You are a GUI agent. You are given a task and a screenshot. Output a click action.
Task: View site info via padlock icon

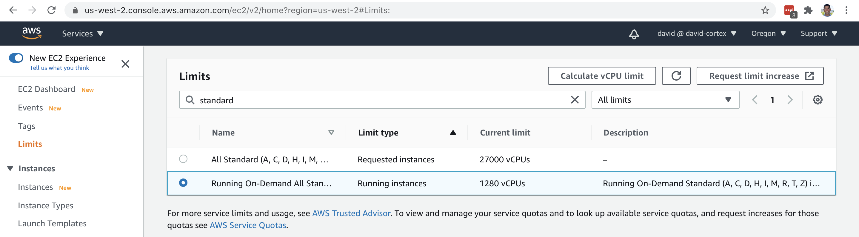tap(75, 10)
